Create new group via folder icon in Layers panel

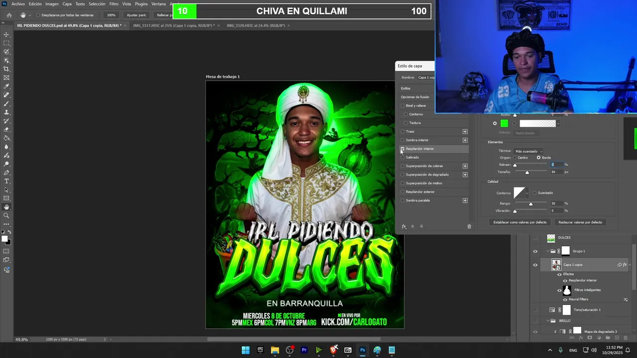point(608,338)
